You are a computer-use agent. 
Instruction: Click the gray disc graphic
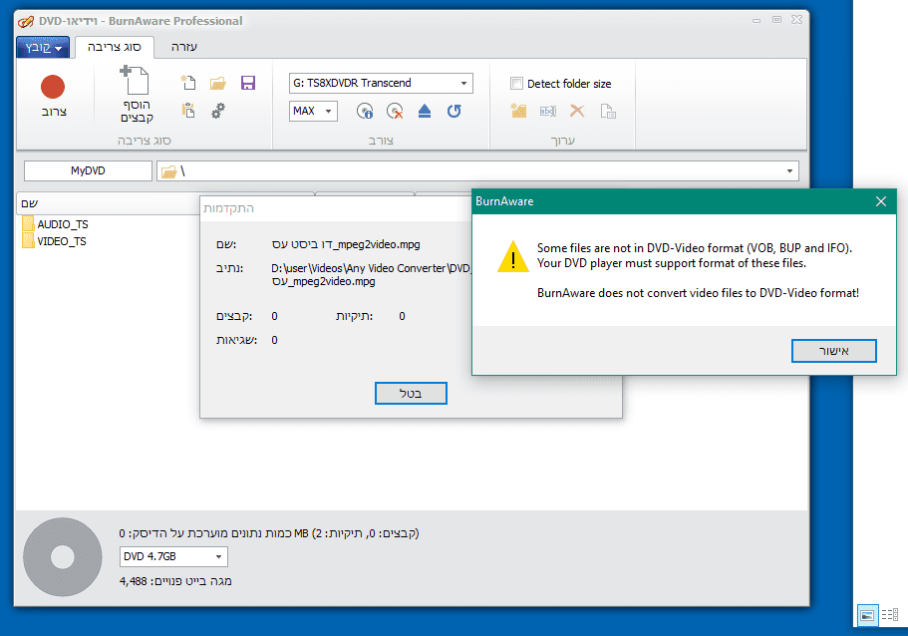pyautogui.click(x=63, y=557)
